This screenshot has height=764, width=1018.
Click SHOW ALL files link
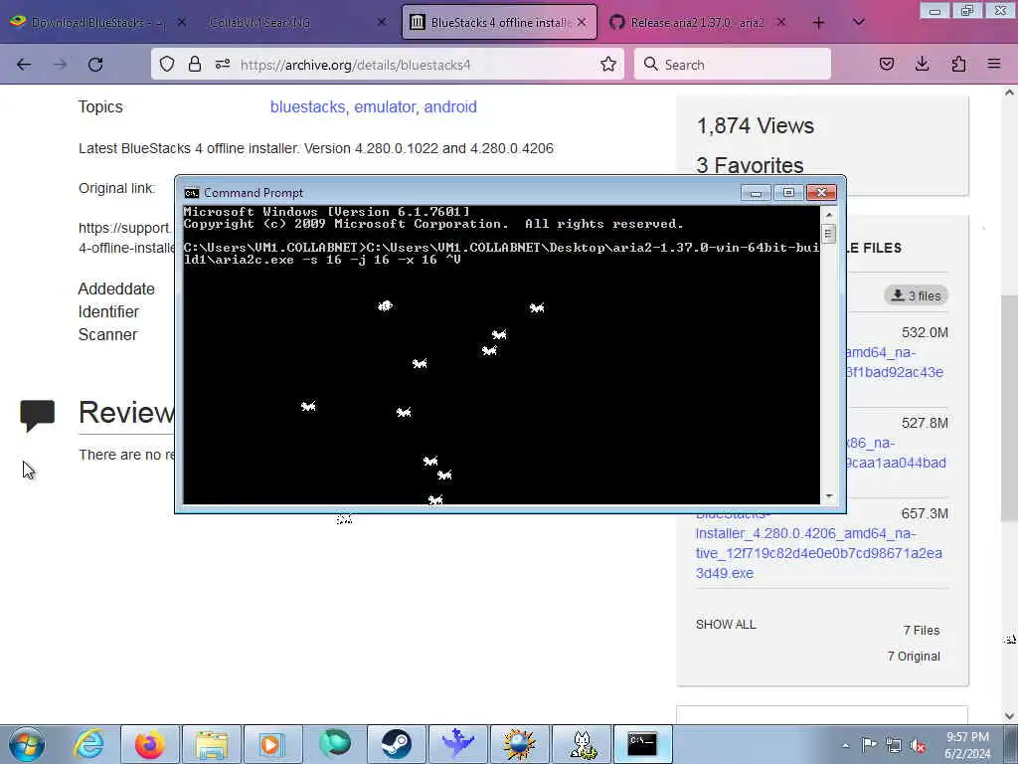pyautogui.click(x=726, y=625)
